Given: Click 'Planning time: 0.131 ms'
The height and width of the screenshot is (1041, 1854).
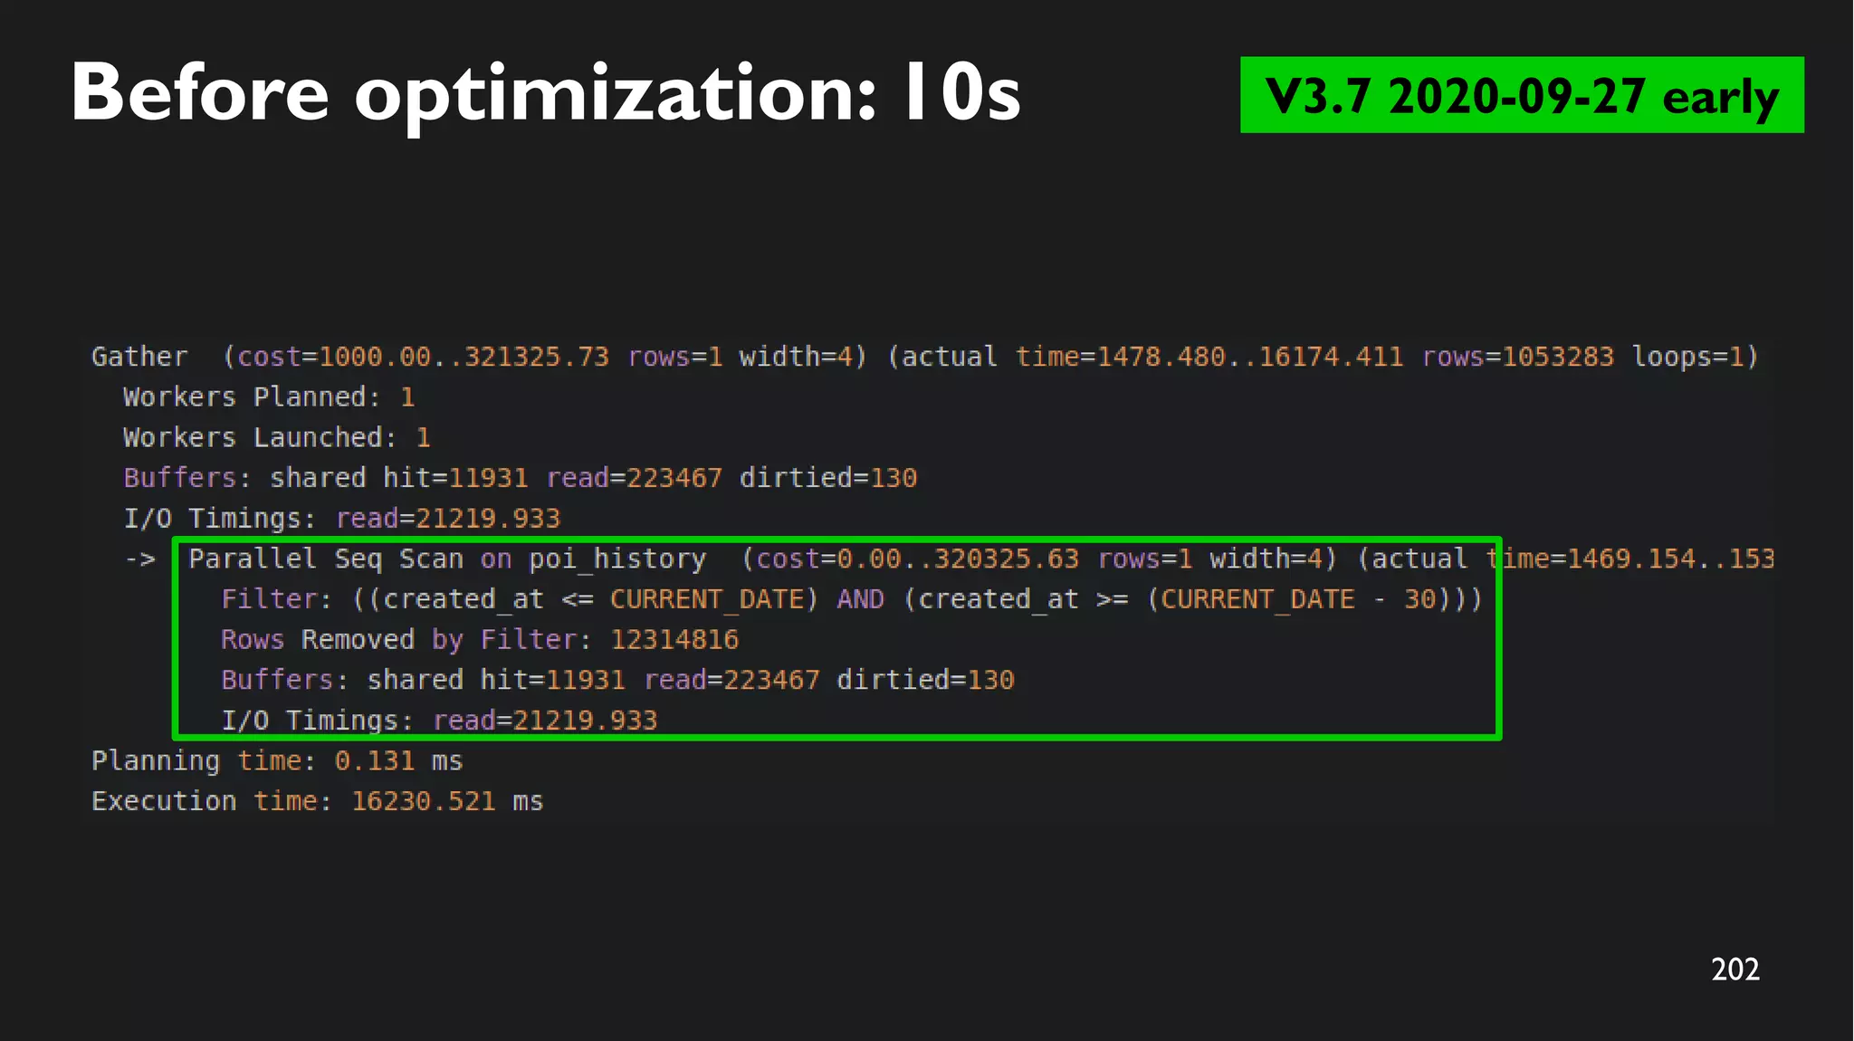Looking at the screenshot, I should [277, 760].
